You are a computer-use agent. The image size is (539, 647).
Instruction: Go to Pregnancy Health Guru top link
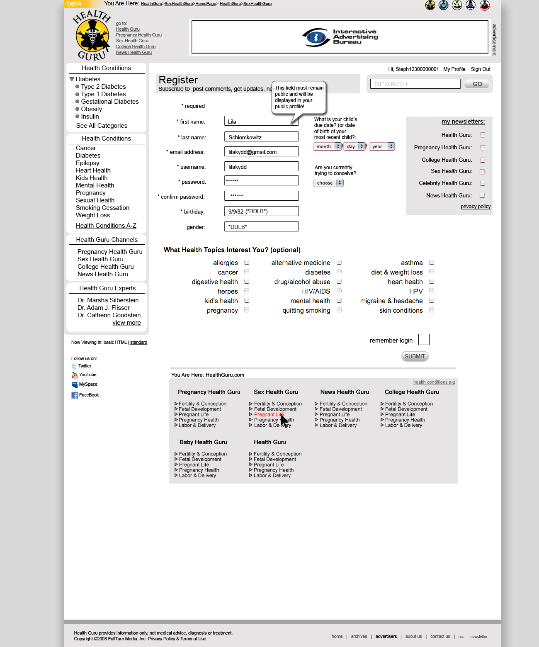(x=139, y=35)
